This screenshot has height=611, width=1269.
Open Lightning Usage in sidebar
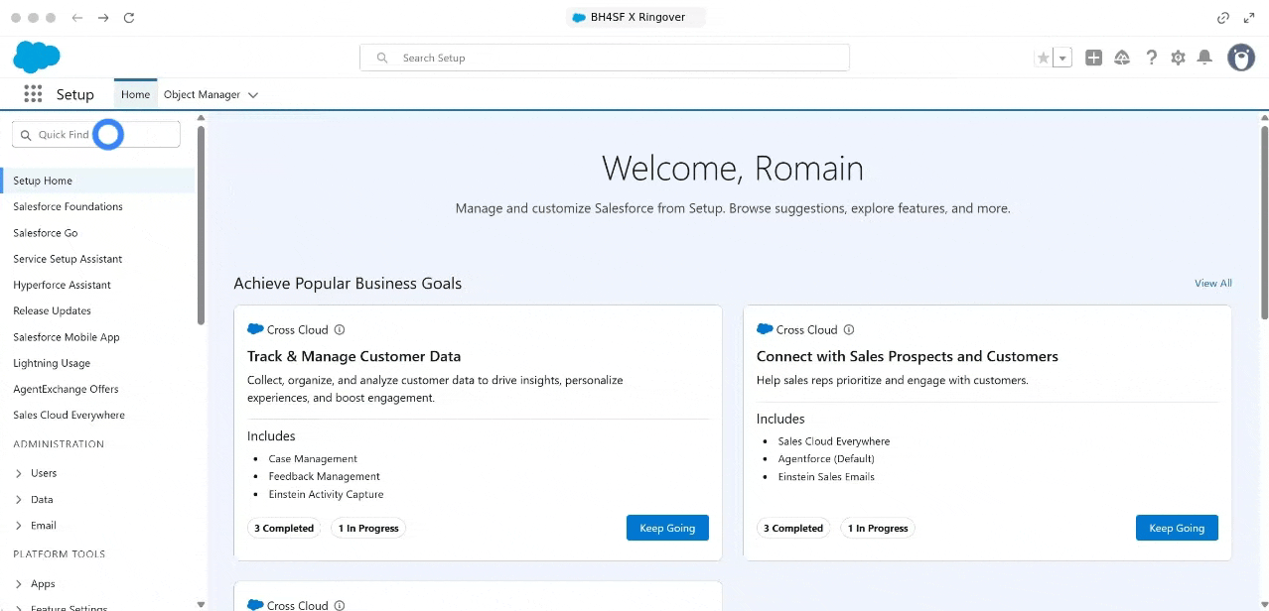tap(52, 363)
